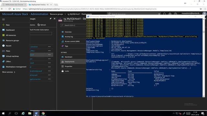Expand More services
207x116 pixels.
click(9, 72)
